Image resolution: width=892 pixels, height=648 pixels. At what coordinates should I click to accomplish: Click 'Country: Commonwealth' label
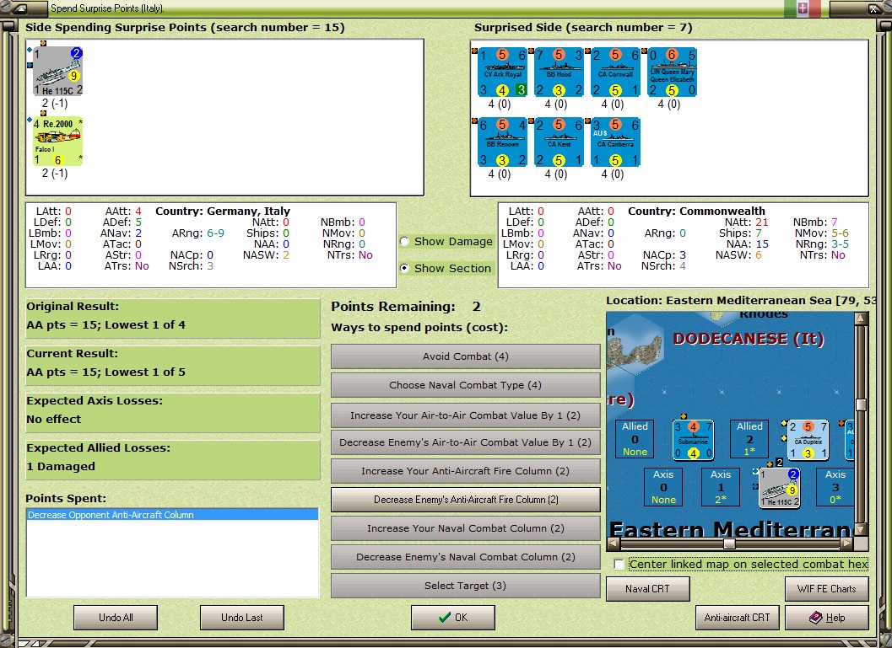[x=696, y=211]
